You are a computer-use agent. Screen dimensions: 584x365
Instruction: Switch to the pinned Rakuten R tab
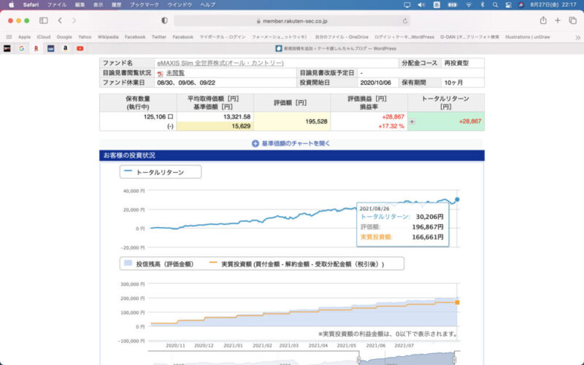coord(36,48)
